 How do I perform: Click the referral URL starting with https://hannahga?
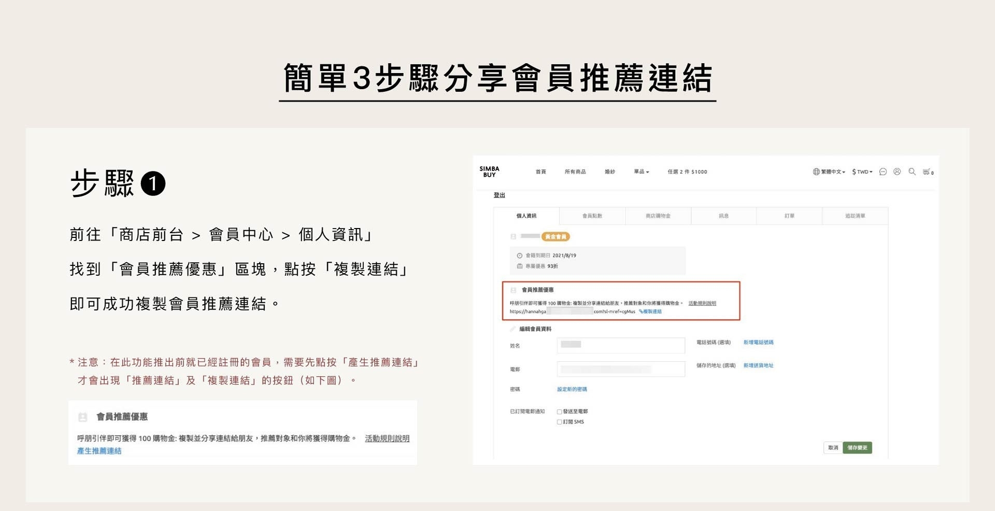(x=572, y=311)
